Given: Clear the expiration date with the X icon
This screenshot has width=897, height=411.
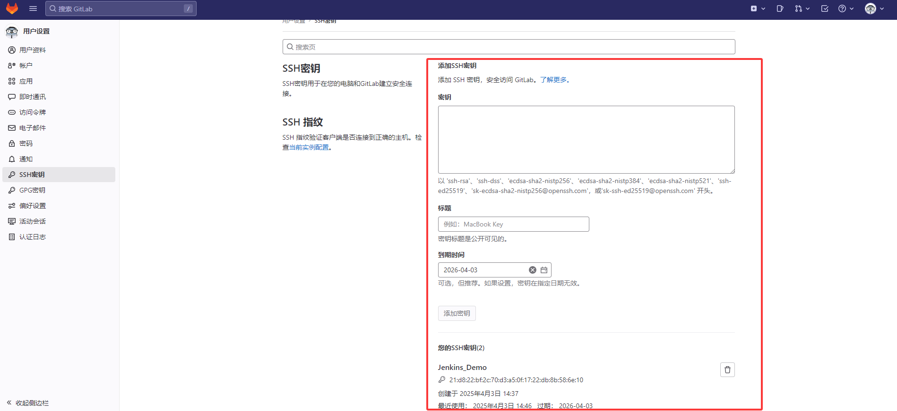Looking at the screenshot, I should pos(533,270).
